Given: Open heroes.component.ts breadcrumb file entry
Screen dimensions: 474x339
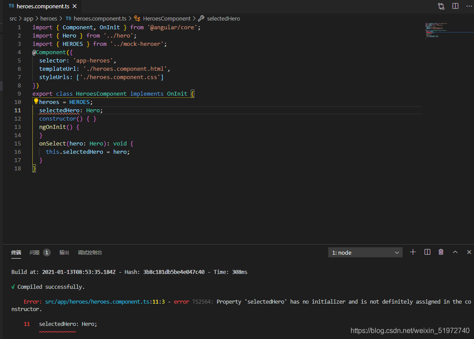Looking at the screenshot, I should click(100, 18).
